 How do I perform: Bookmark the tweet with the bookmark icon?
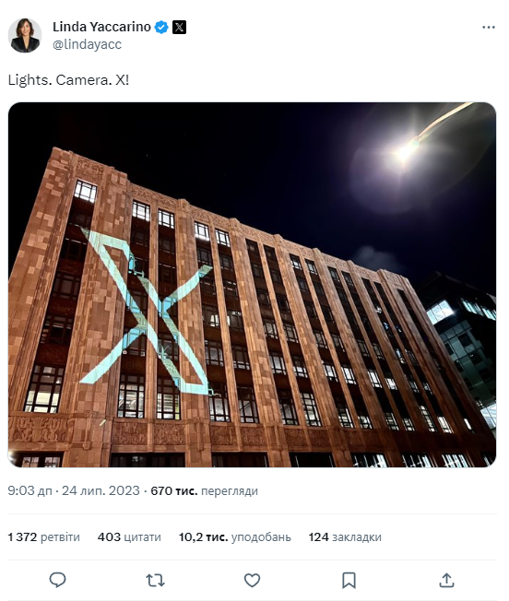(349, 581)
